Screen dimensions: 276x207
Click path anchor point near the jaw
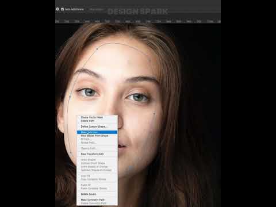71,152
